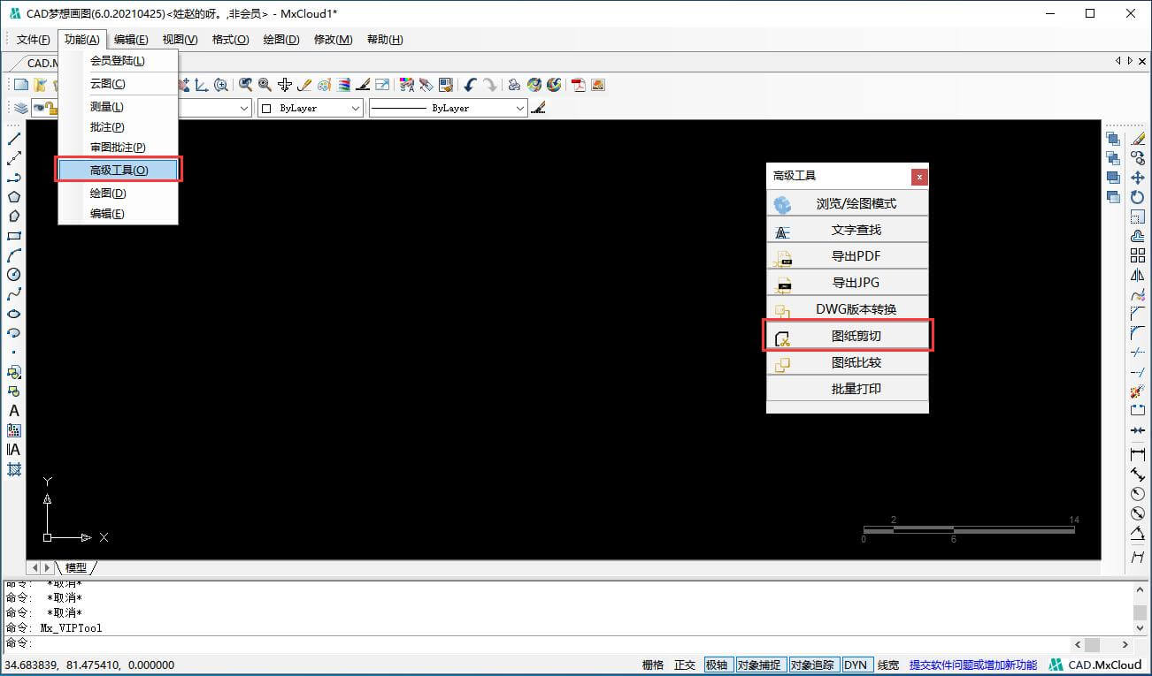The height and width of the screenshot is (676, 1152).
Task: Click the 文字查找 button
Action: coord(848,230)
